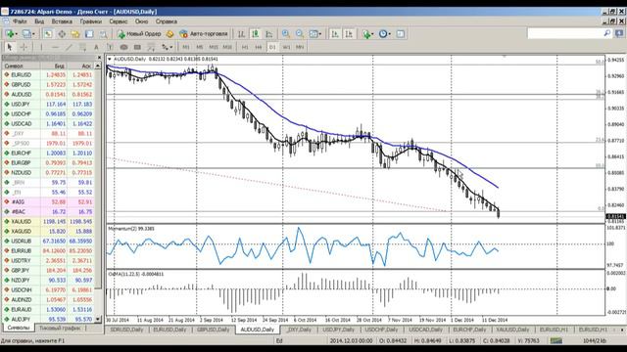Open the Strategy Tester icon
The width and height of the screenshot is (627, 352).
[103, 34]
